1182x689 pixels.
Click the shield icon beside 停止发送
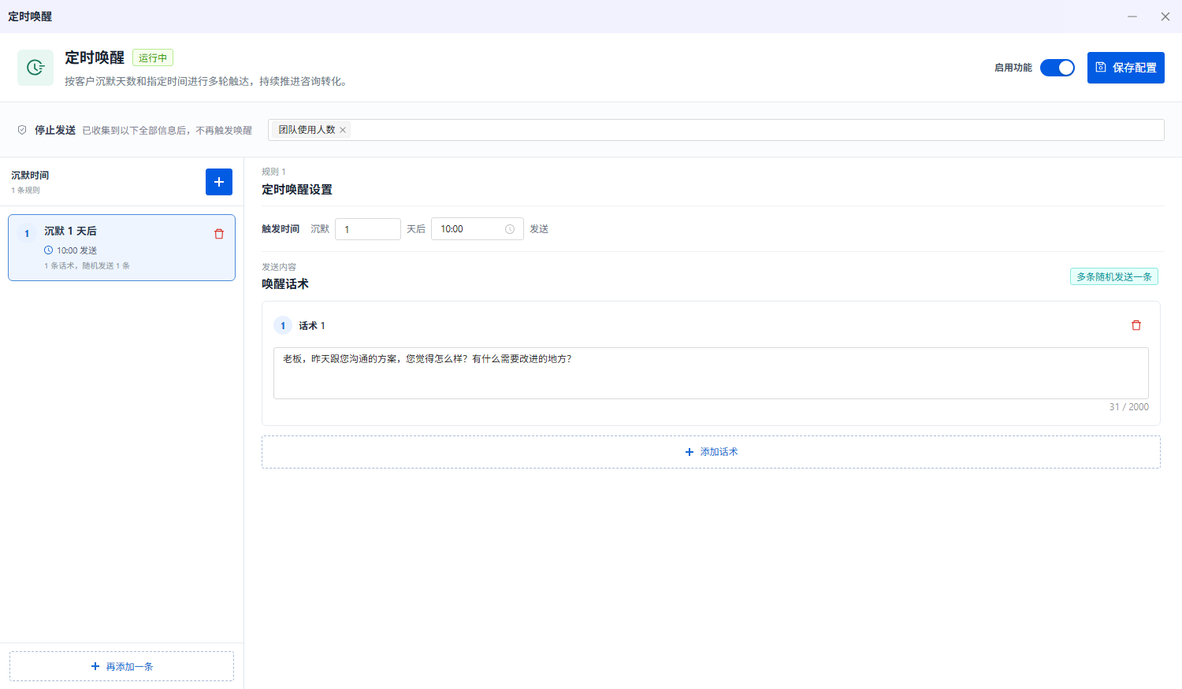22,130
